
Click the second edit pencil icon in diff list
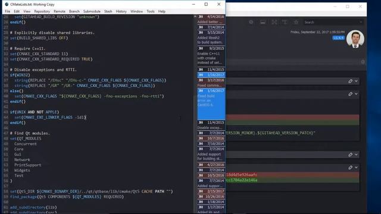[350, 94]
